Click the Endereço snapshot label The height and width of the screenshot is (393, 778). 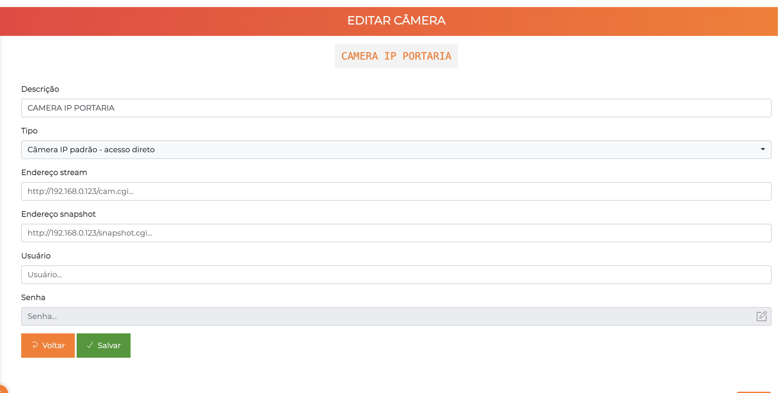(58, 214)
